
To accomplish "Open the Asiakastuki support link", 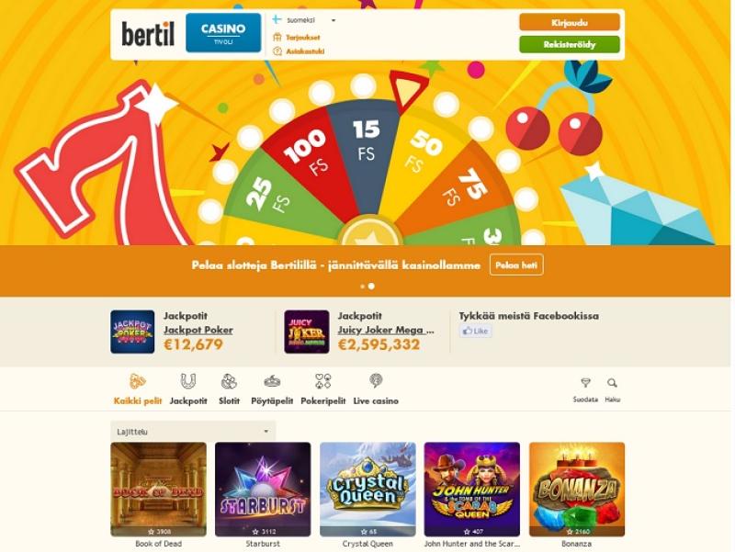I will pyautogui.click(x=299, y=51).
